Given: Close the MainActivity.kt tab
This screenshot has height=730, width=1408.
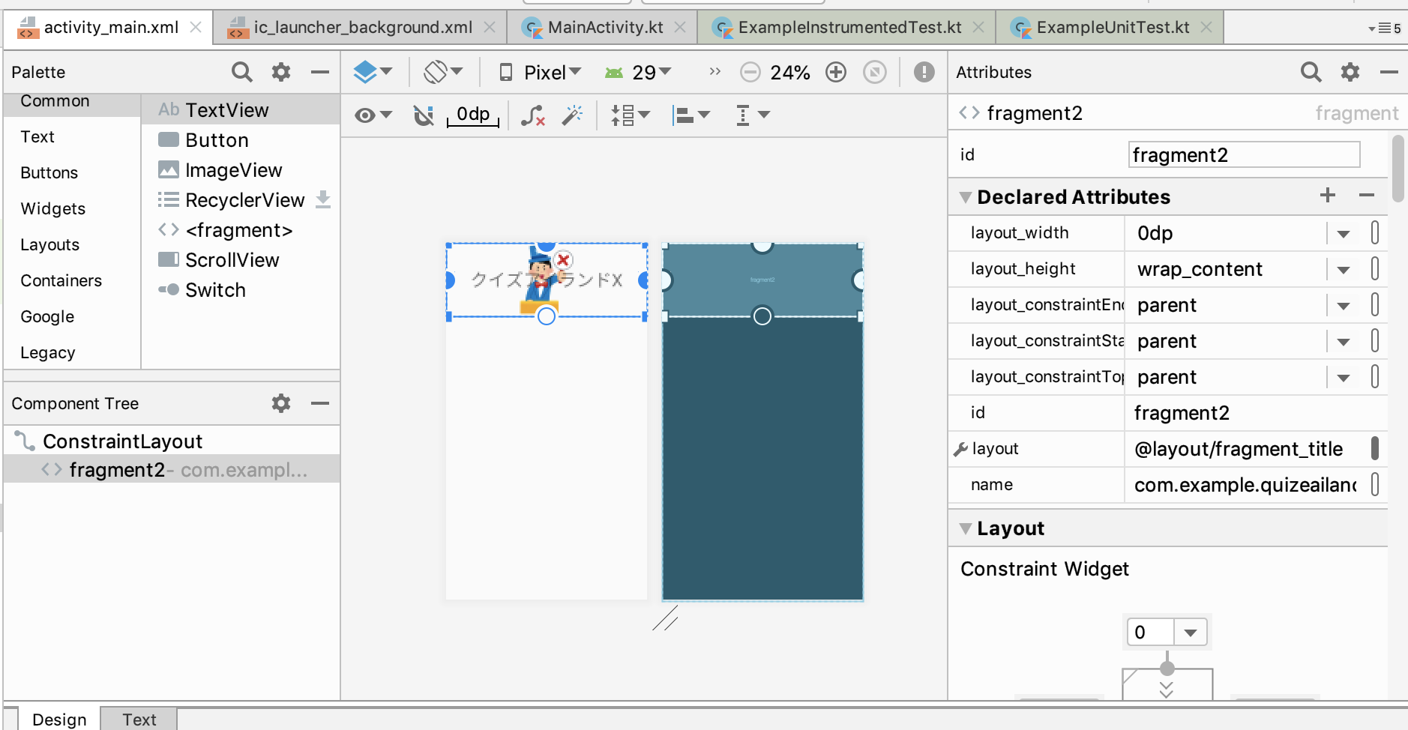Looking at the screenshot, I should 680,27.
